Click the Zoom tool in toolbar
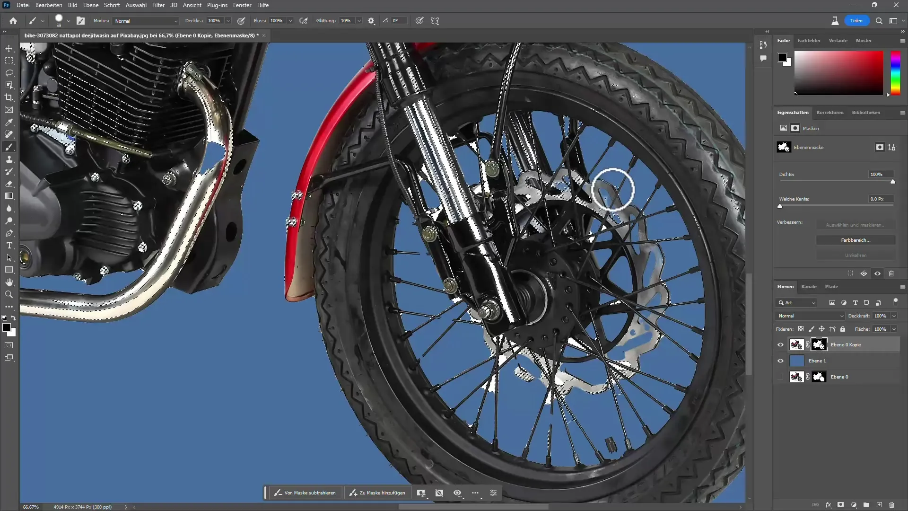The width and height of the screenshot is (908, 511). (x=9, y=294)
